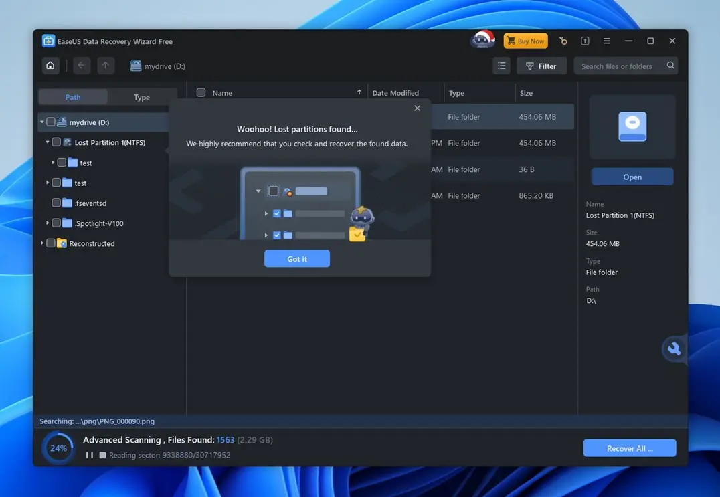
Task: Dismiss the lost partitions popup with Got it
Action: [x=296, y=258]
